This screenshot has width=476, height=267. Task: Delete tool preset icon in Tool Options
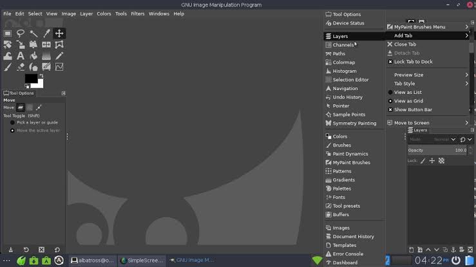coord(41,250)
